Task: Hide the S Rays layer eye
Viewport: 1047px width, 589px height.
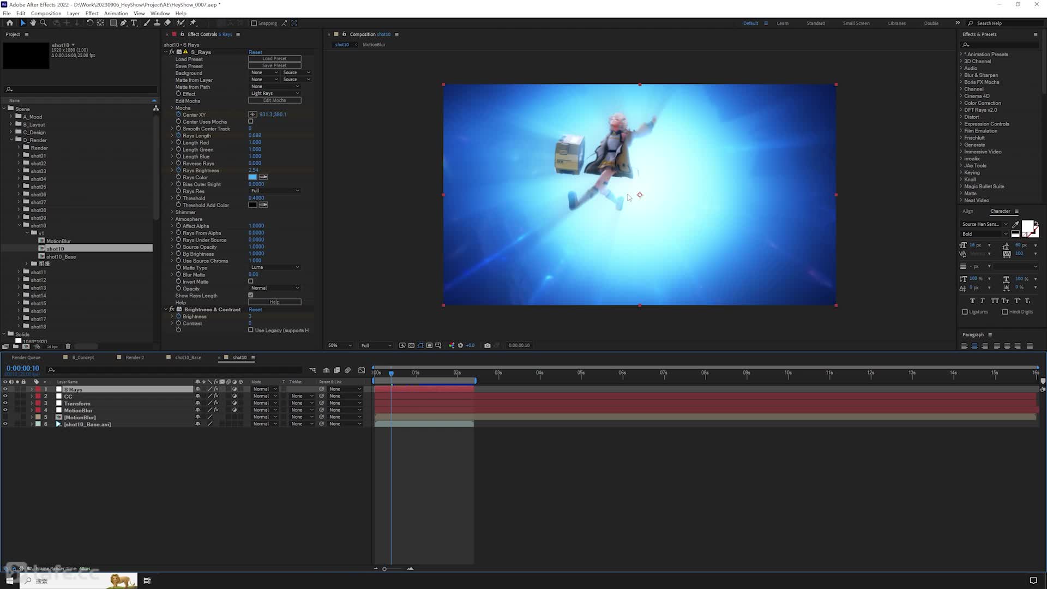Action: coord(5,389)
